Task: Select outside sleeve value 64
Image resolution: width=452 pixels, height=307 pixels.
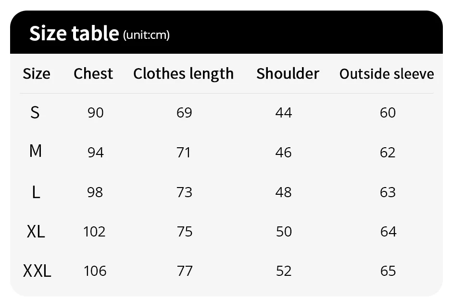Action: [388, 231]
